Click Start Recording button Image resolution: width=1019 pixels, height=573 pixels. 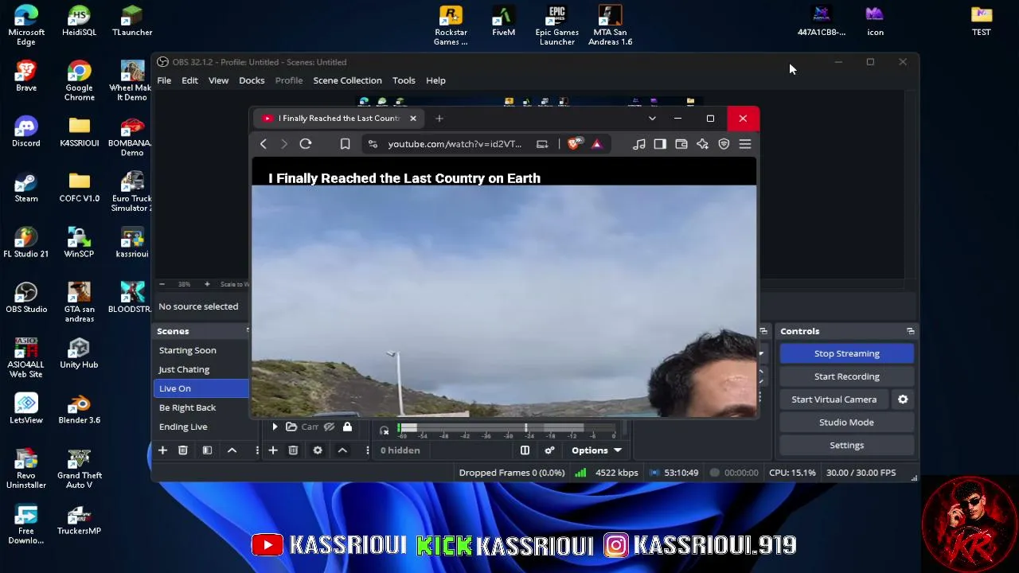846,376
